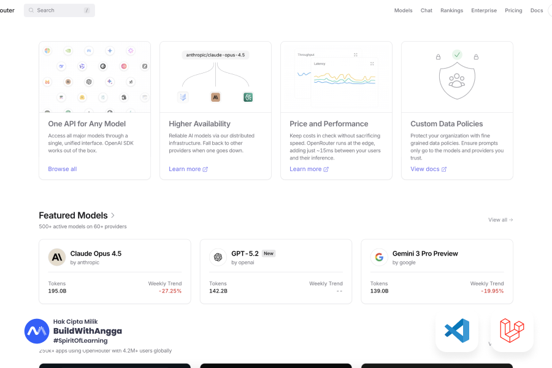
Task: Click the magnifier icon in the search bar
Action: pos(31,10)
